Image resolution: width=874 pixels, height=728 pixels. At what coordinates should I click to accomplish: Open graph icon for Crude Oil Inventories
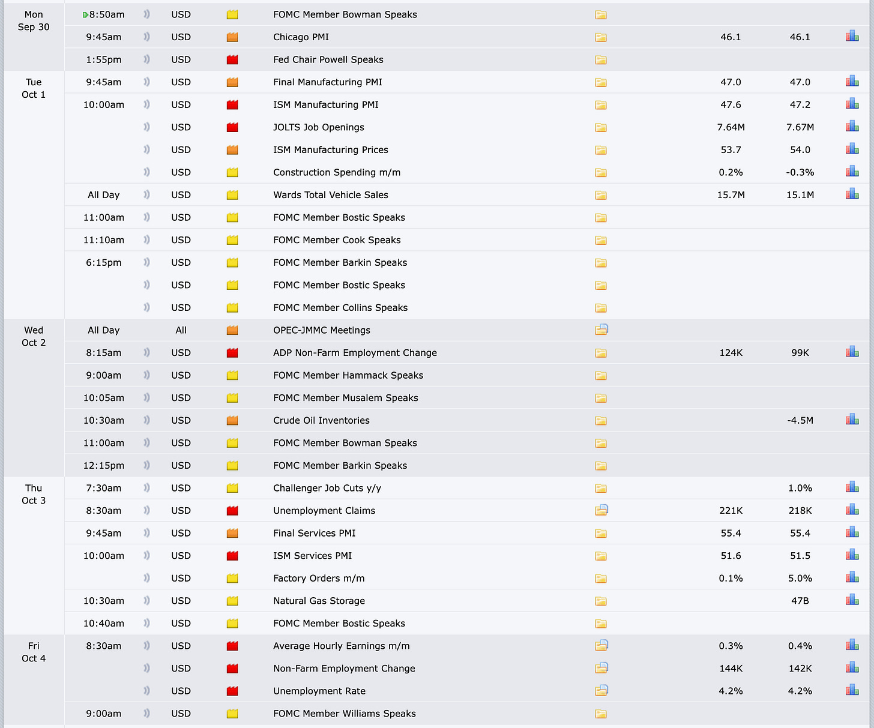(x=852, y=420)
